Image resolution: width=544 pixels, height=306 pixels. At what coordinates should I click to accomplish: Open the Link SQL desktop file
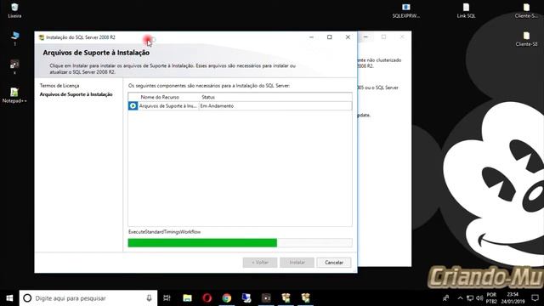click(466, 10)
